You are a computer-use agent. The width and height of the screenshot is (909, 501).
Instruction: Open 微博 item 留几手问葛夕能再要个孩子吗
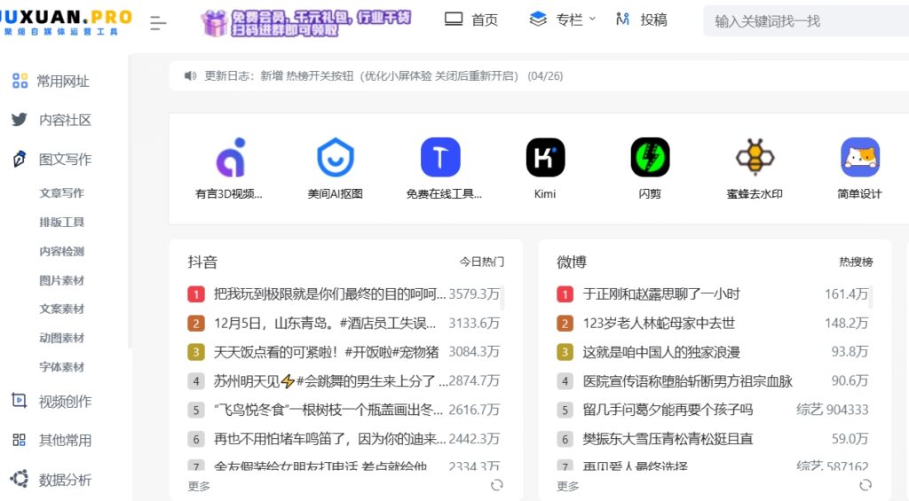click(668, 410)
